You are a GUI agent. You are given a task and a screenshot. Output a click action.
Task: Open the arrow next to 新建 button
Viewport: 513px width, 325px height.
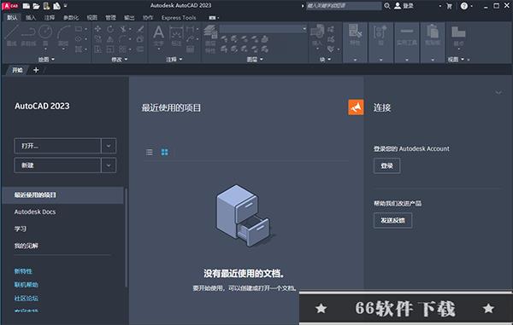tap(109, 165)
